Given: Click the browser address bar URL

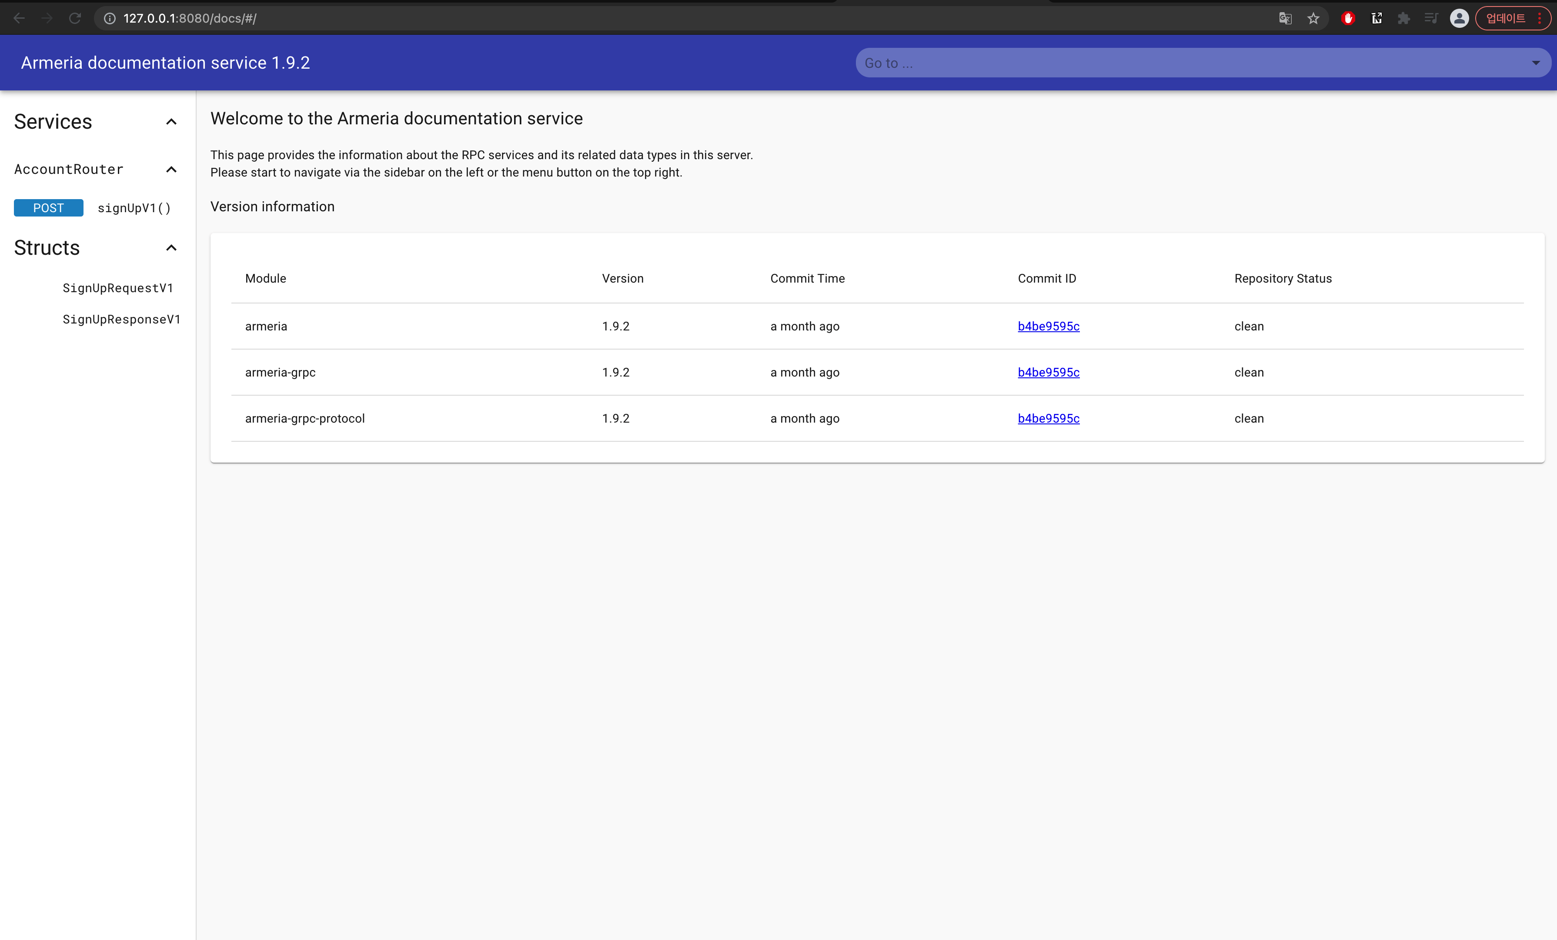Looking at the screenshot, I should click(190, 18).
